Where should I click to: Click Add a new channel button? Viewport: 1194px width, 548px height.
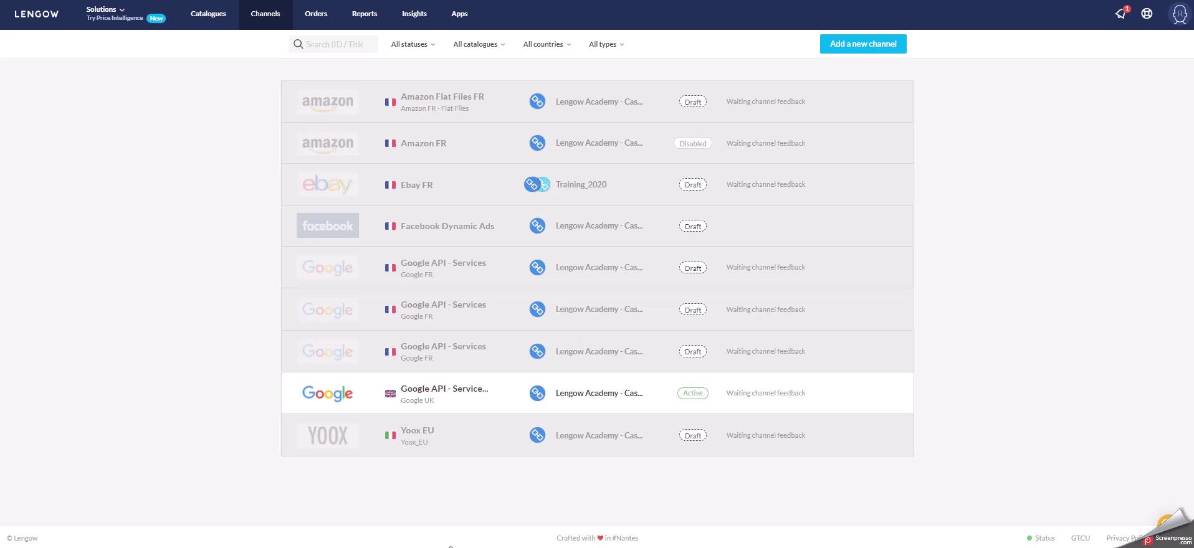pyautogui.click(x=863, y=44)
